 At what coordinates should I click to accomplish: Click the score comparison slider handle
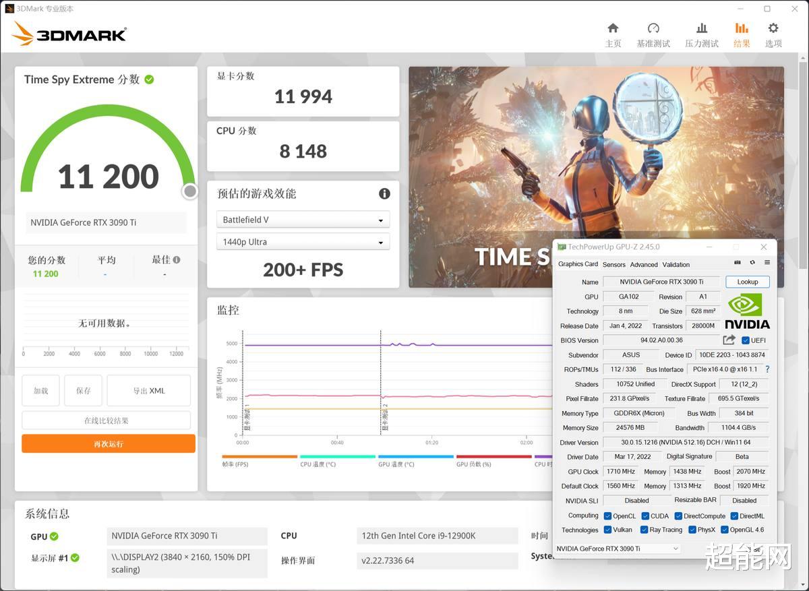tap(189, 191)
